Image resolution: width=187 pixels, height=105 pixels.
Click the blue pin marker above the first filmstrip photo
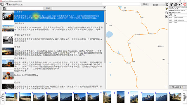click(6, 93)
